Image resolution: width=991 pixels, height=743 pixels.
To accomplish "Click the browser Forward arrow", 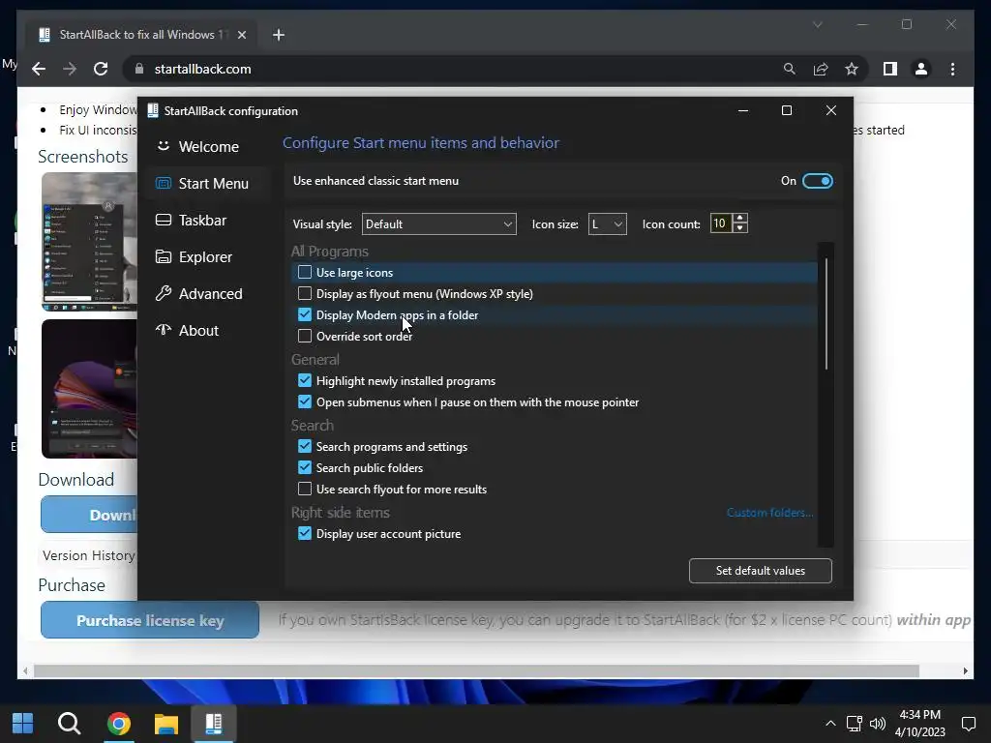I will (x=70, y=69).
